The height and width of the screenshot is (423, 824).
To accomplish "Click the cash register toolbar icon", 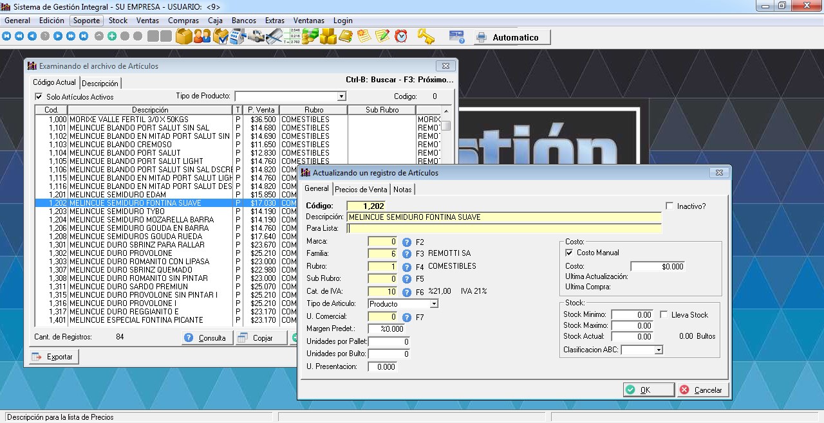I will (x=238, y=37).
